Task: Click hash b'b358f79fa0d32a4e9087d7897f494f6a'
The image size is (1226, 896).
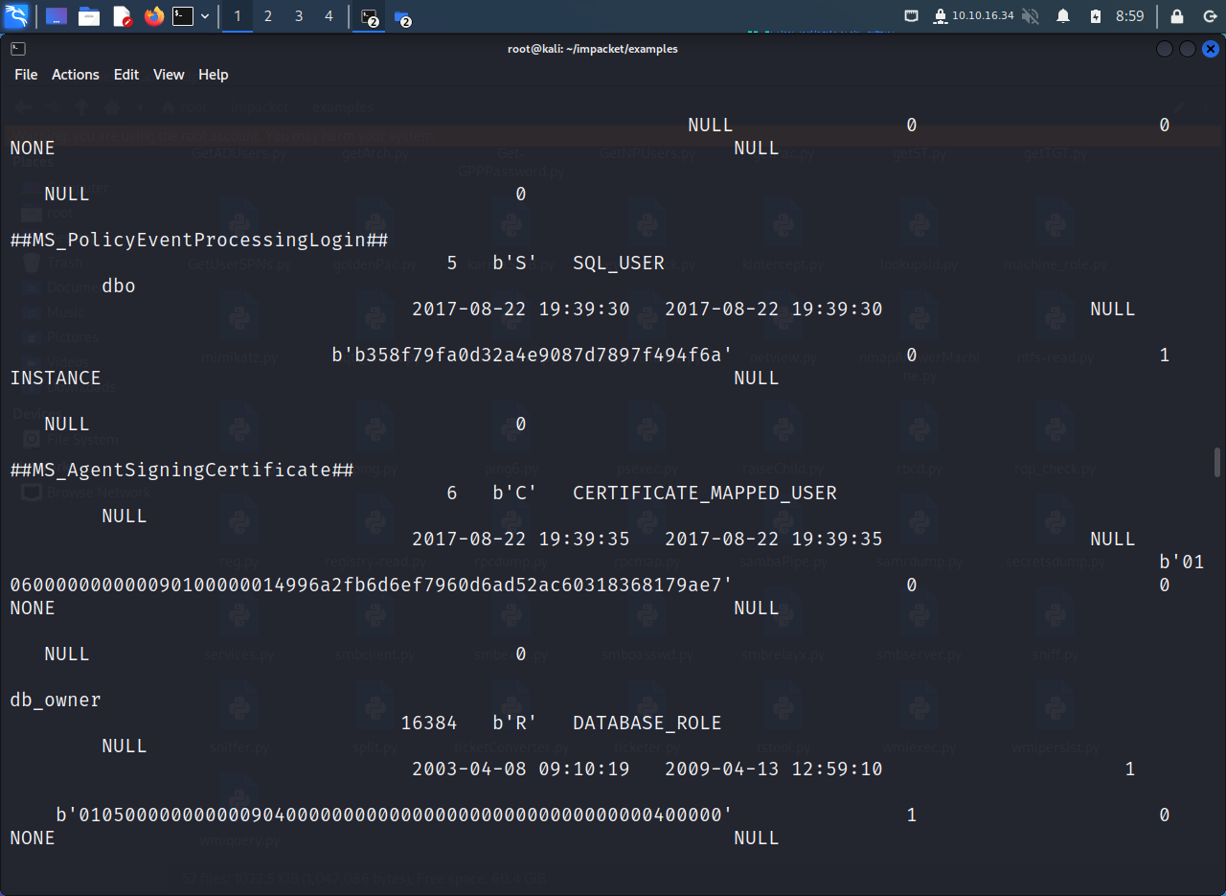Action: [x=533, y=355]
